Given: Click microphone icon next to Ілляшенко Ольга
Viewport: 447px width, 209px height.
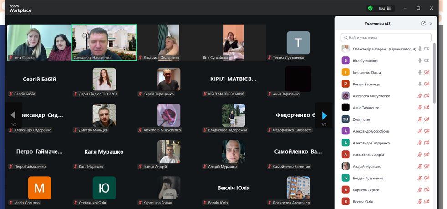Looking at the screenshot, I should point(420,73).
